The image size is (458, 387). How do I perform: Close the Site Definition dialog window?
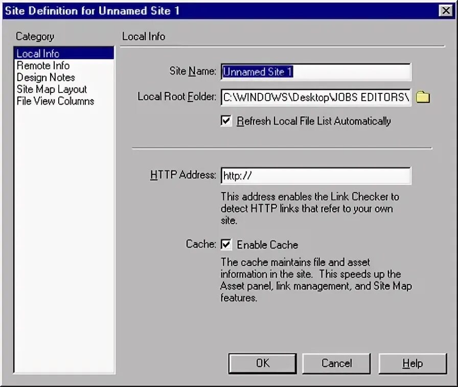pyautogui.click(x=446, y=11)
